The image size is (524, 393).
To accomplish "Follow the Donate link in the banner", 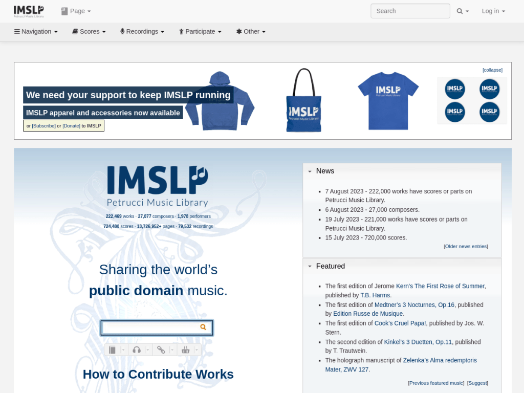I will point(71,126).
